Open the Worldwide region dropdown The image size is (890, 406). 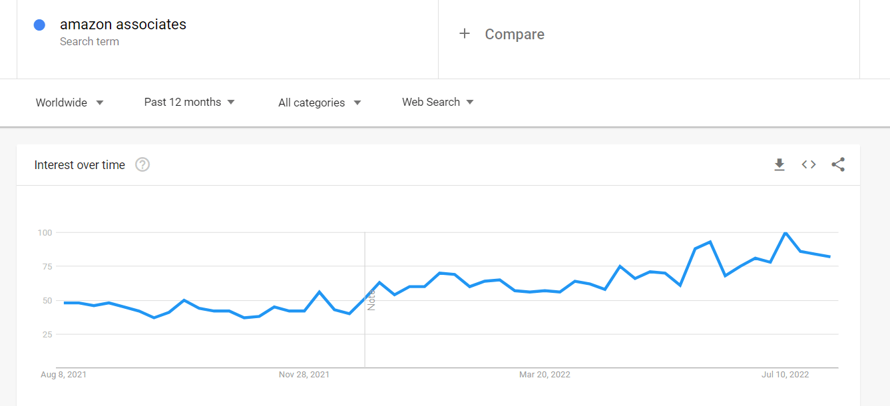coord(70,102)
